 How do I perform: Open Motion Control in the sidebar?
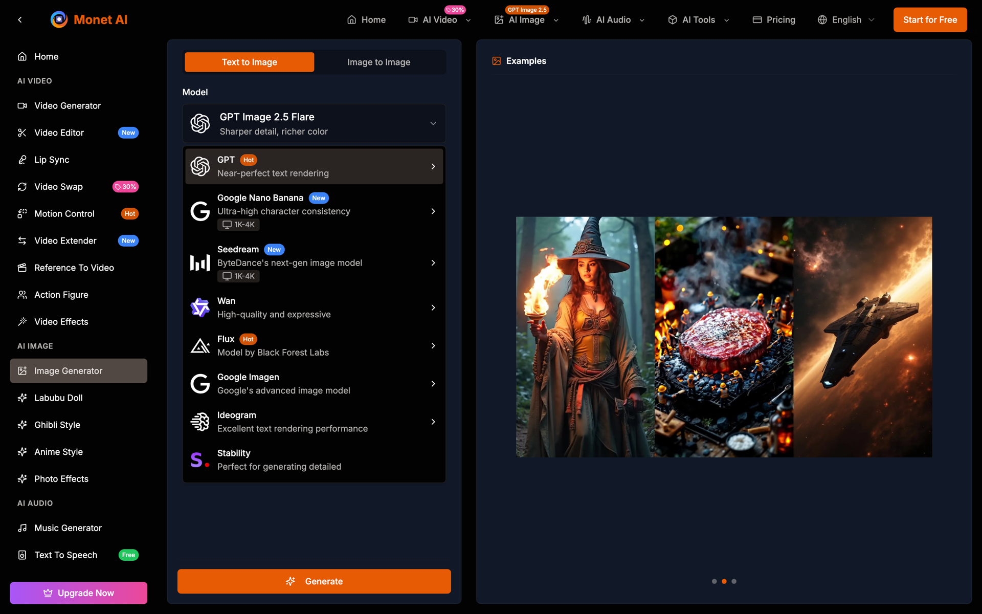(78, 214)
